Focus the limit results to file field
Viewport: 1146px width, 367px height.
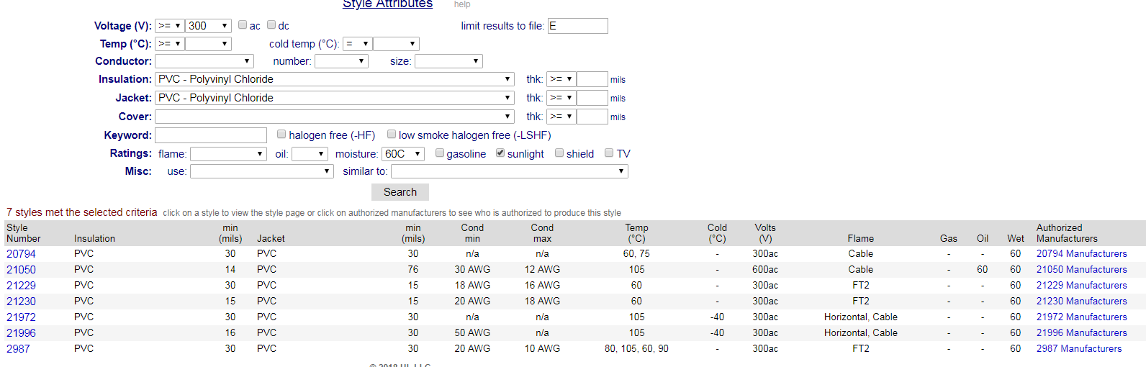point(577,26)
